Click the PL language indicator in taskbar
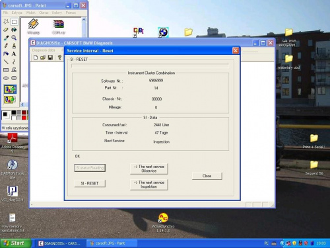Screen dimensions: 330x248 [266, 243]
